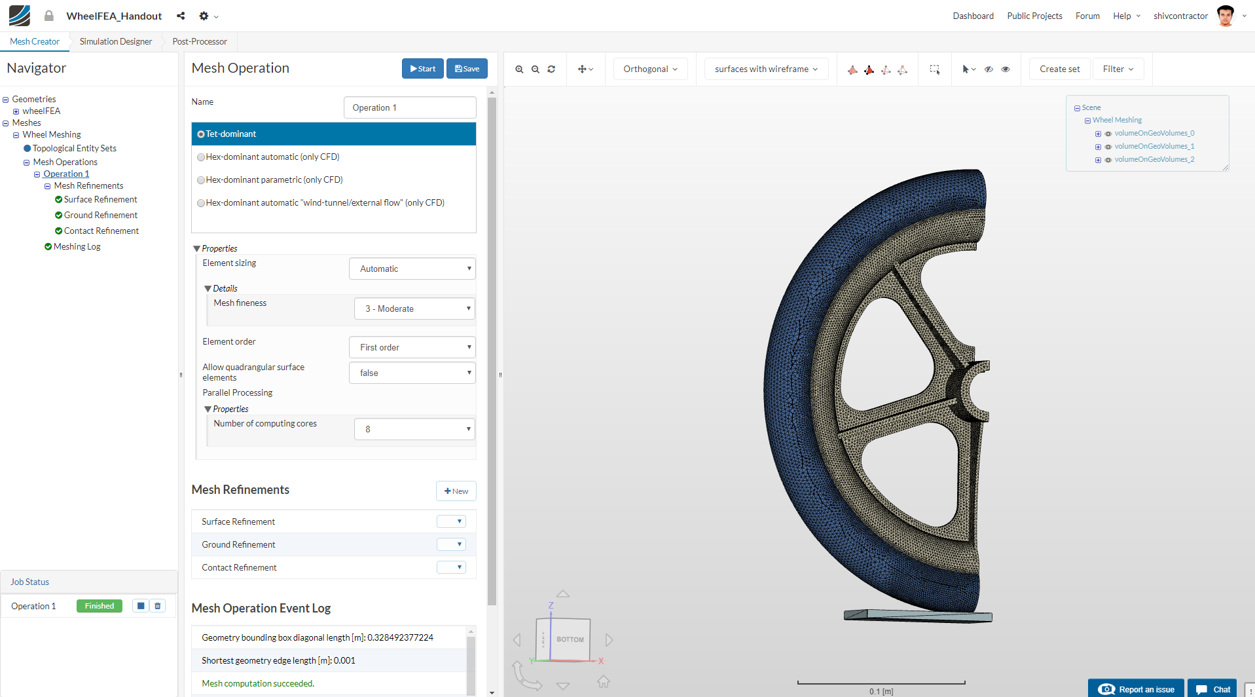
Task: Click the share icon beside project name
Action: tap(181, 16)
